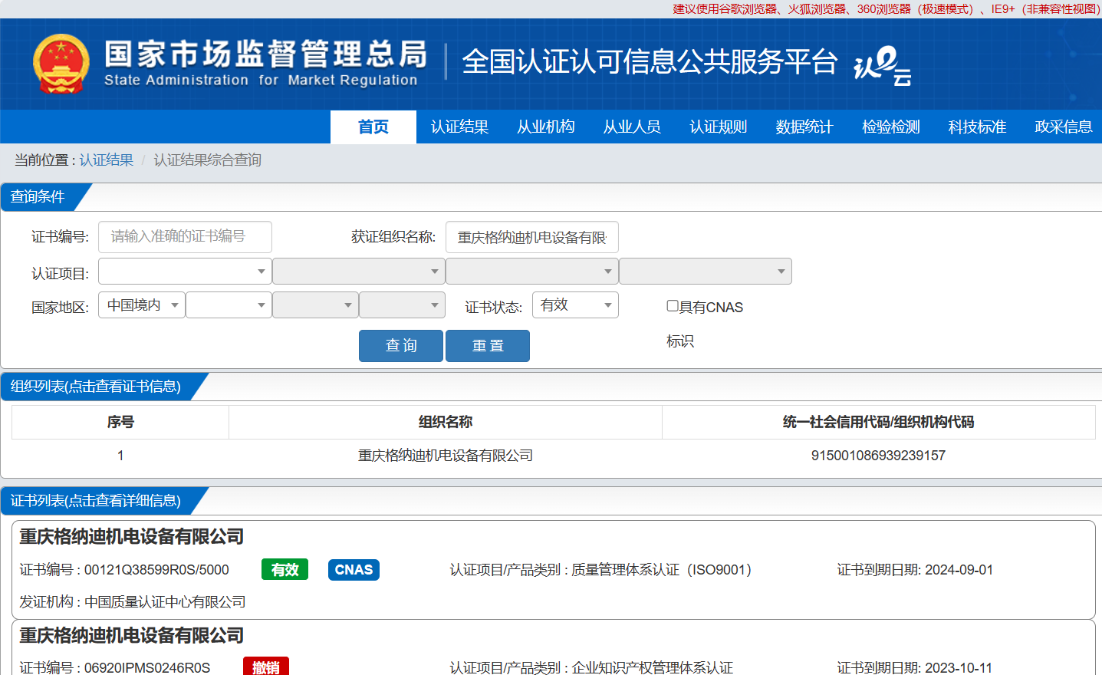1102x675 pixels.
Task: Click the 查询 search button
Action: pos(401,346)
